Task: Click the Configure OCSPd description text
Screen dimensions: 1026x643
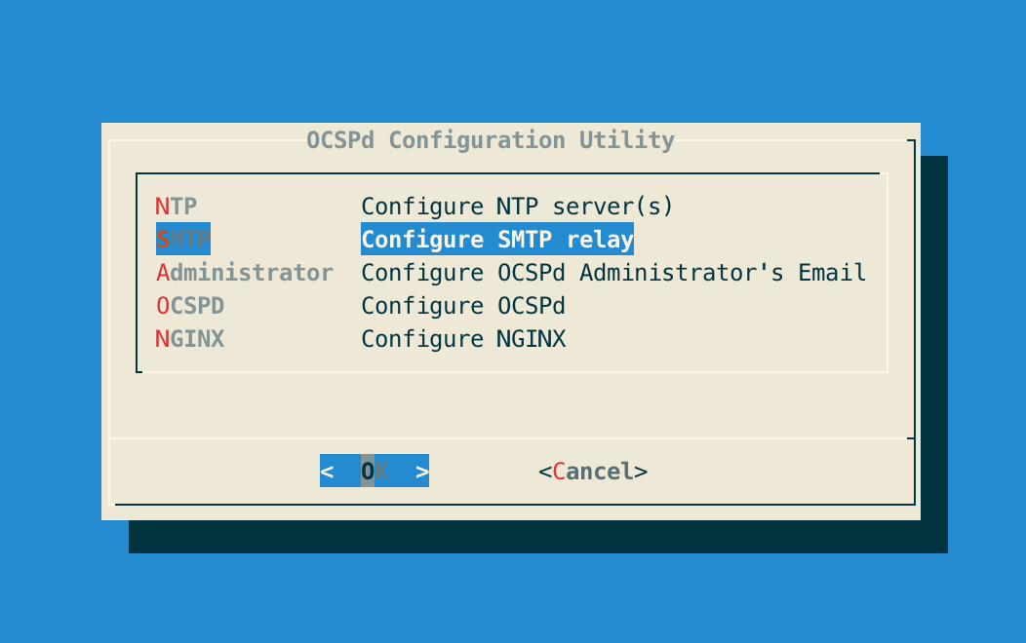Action: tap(463, 305)
